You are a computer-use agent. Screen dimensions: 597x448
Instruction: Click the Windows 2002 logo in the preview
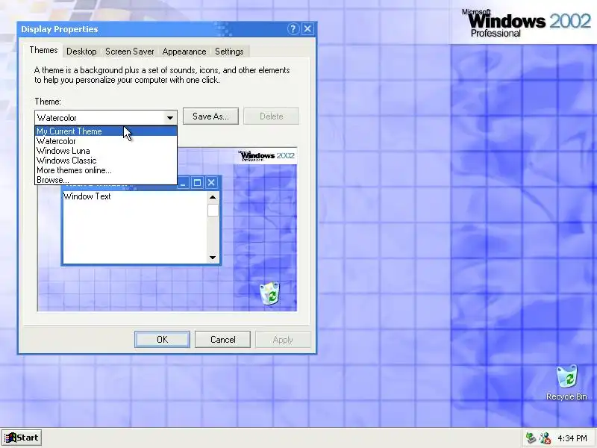266,156
